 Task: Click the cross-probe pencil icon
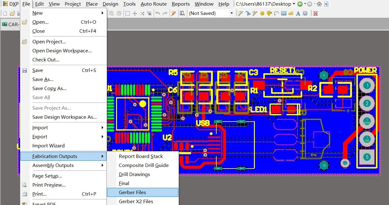coord(174,13)
